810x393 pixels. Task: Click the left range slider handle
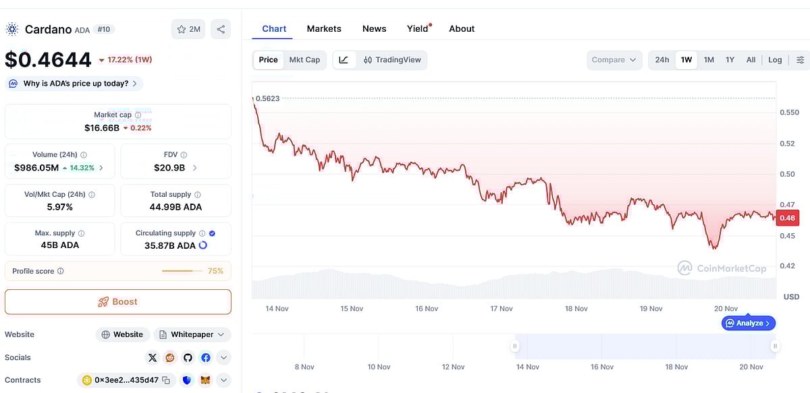(515, 346)
